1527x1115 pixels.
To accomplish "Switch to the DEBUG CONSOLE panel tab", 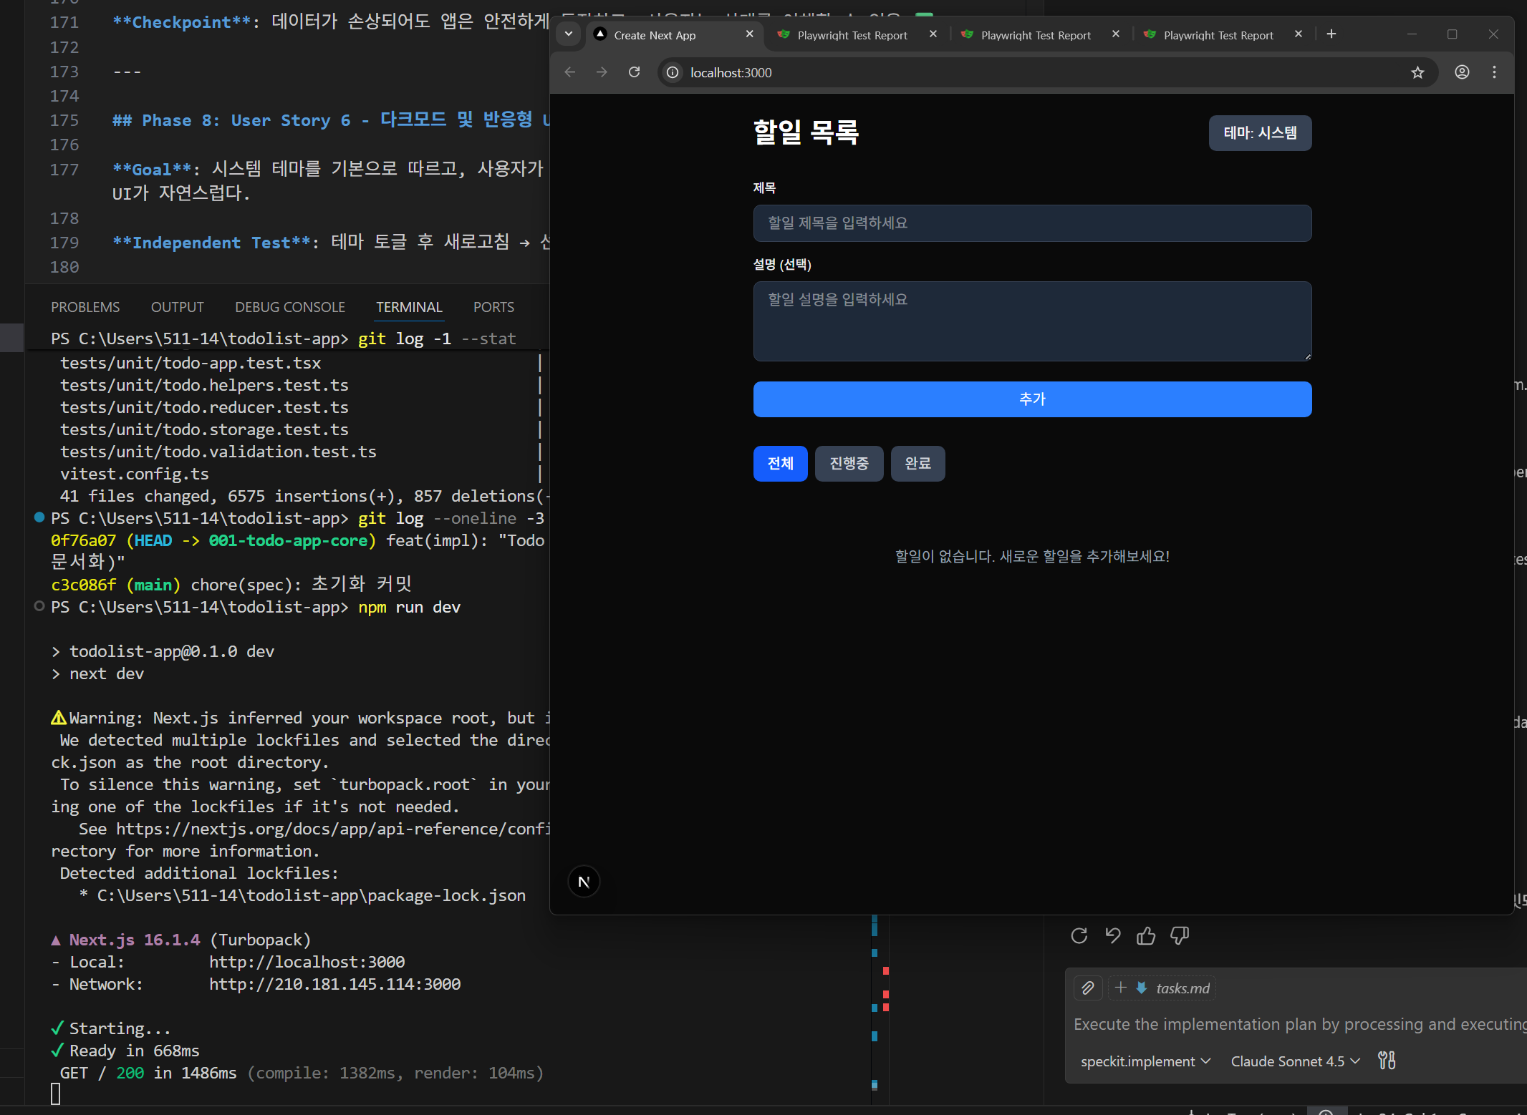I will pos(289,307).
